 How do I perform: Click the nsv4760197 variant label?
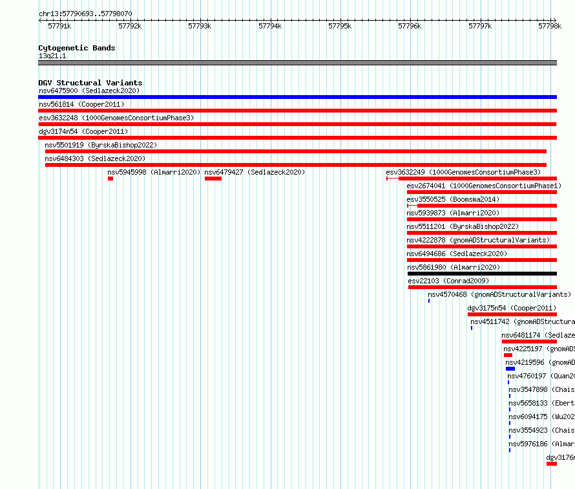(x=541, y=376)
